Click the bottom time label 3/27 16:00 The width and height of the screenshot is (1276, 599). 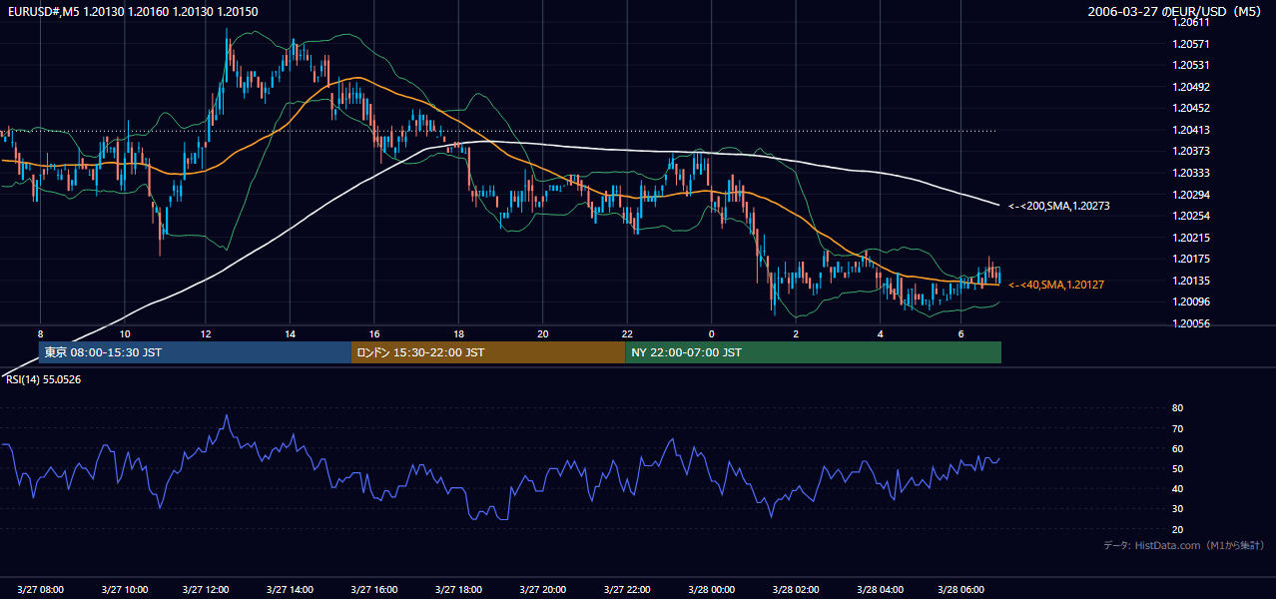coord(375,589)
